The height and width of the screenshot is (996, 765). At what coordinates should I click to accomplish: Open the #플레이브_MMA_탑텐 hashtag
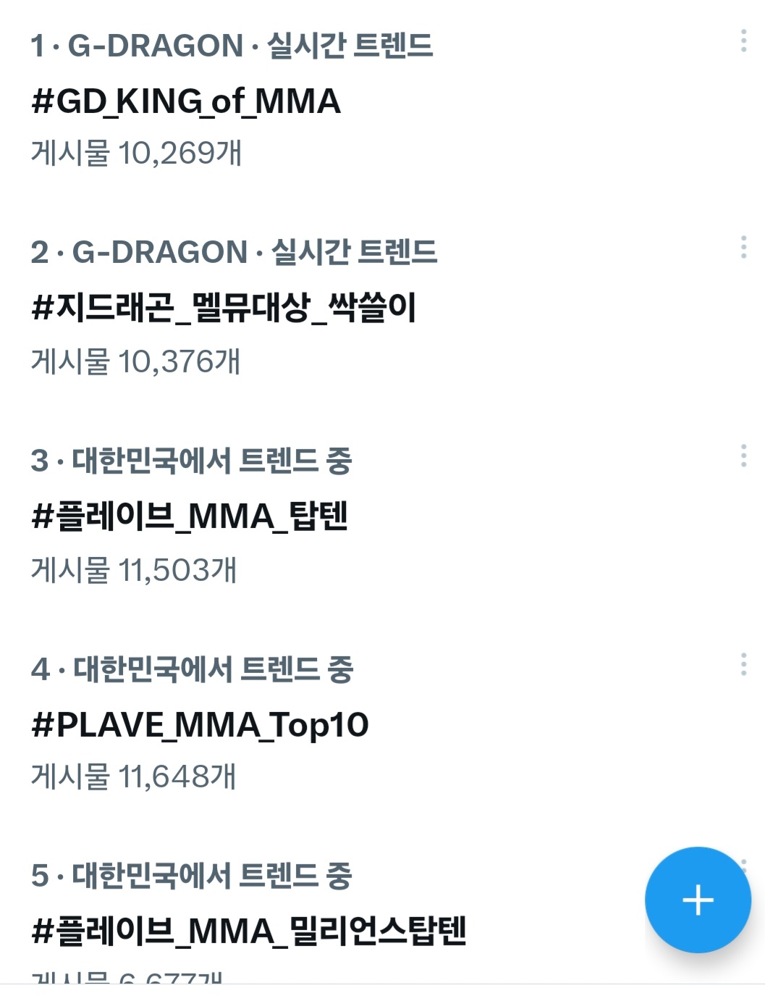coord(190,516)
